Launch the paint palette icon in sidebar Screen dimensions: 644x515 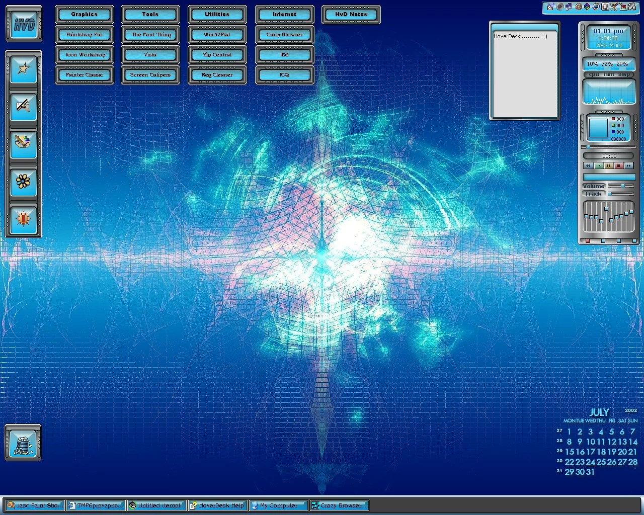pos(23,143)
